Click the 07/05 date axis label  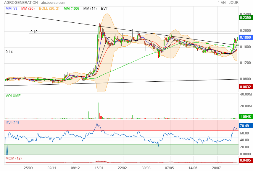[x=169, y=168]
